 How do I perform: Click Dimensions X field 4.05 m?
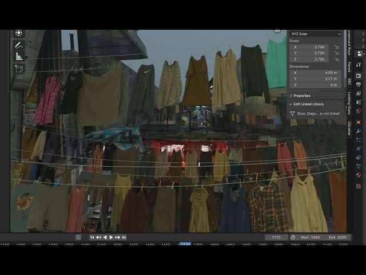315,73
